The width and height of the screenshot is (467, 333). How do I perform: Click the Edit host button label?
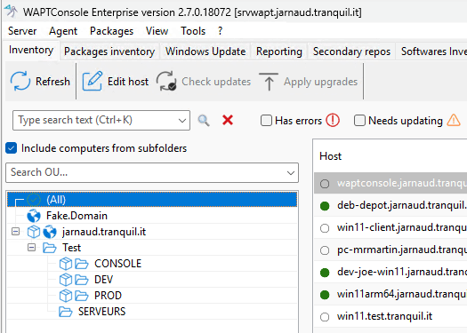tap(128, 82)
